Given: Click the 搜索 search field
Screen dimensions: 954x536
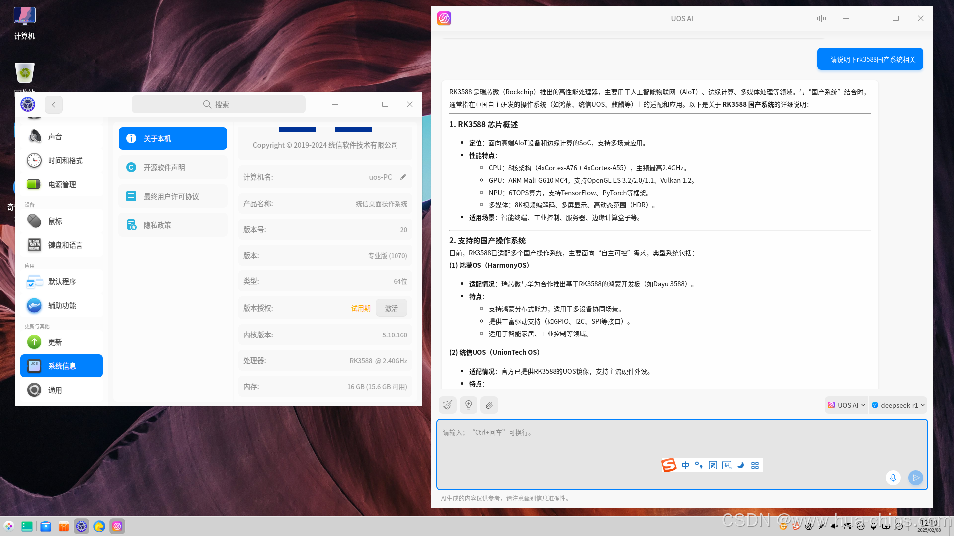Looking at the screenshot, I should tap(218, 104).
